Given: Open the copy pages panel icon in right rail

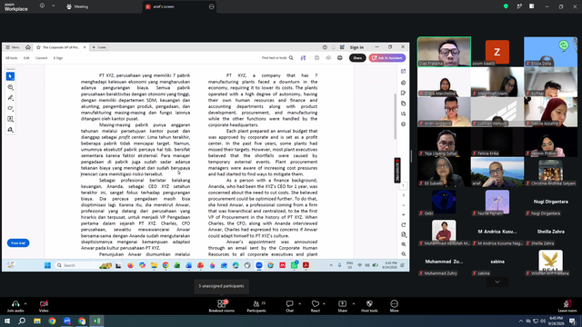Looking at the screenshot, I should [404, 104].
